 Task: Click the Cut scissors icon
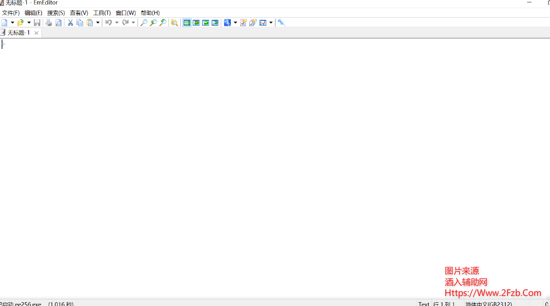70,23
